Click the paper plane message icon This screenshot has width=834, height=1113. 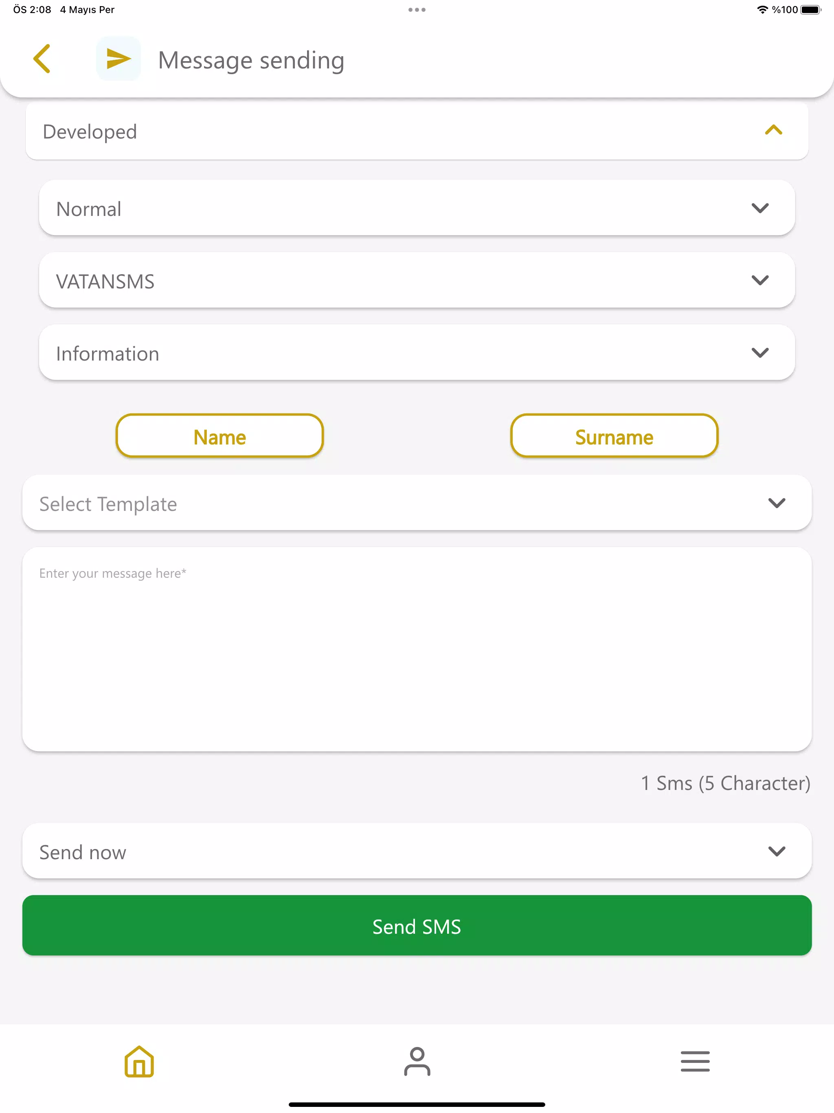(118, 58)
